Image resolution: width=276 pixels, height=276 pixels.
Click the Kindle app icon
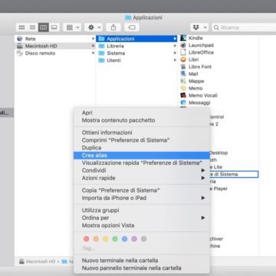(x=183, y=38)
